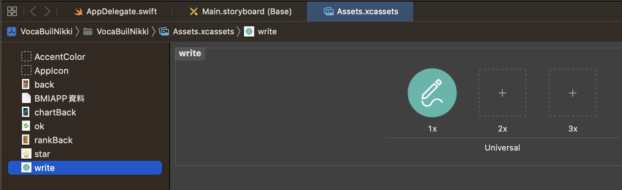Select the AppIcon asset
Screen dimensions: 622x190
[x=51, y=71]
